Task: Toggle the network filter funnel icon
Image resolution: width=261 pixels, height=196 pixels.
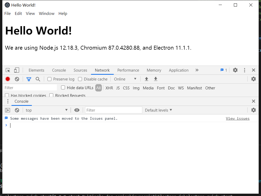Action: [x=29, y=79]
